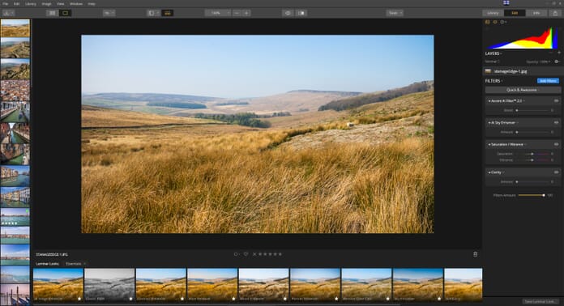Adjust the Saturation slider
564x306 pixels.
533,154
